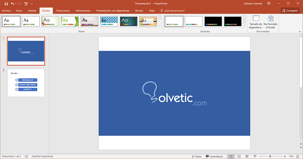Switch to the Vista tab
Image resolution: width=303 pixels, height=159 pixels.
[x=152, y=11]
